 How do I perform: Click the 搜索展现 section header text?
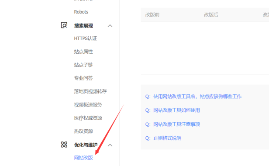coord(83,26)
